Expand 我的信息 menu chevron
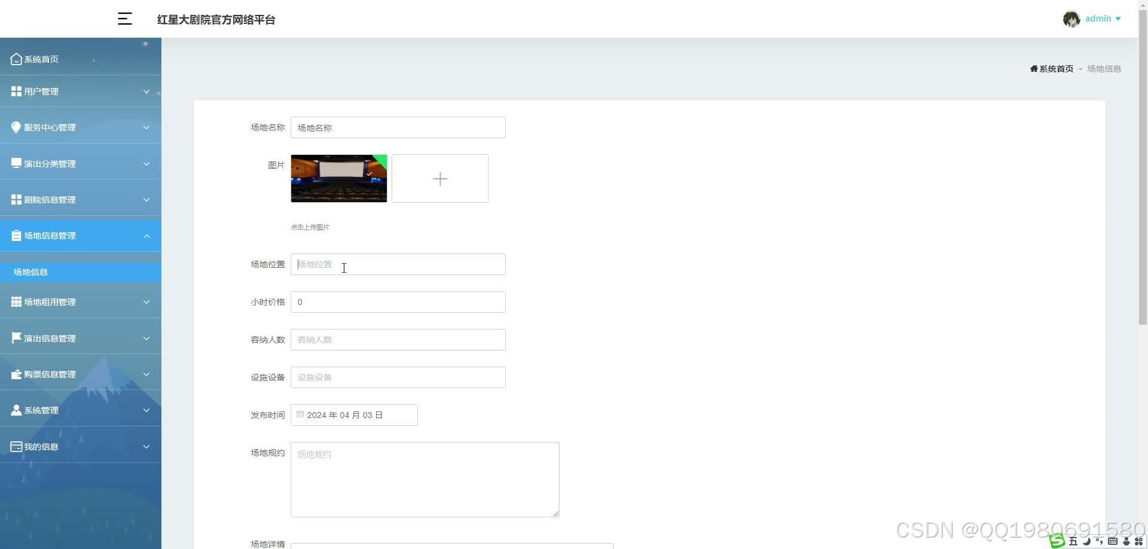 click(146, 447)
